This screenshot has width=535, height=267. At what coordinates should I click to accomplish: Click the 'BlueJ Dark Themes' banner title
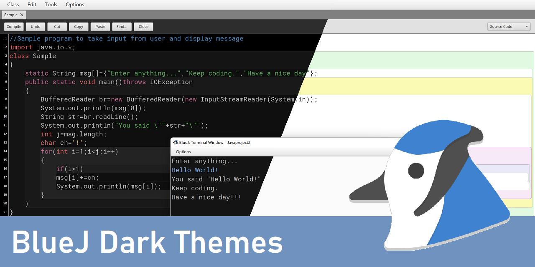(x=147, y=242)
